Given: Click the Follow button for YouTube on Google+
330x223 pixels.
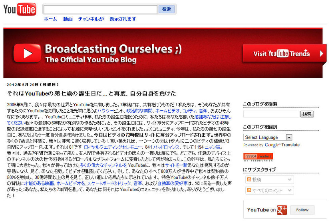Looking at the screenshot, I should pyautogui.click(x=302, y=210).
